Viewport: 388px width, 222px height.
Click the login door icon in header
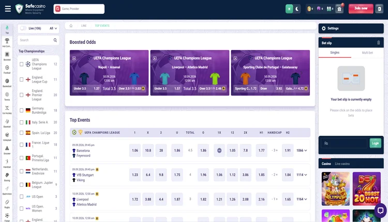pos(379,9)
